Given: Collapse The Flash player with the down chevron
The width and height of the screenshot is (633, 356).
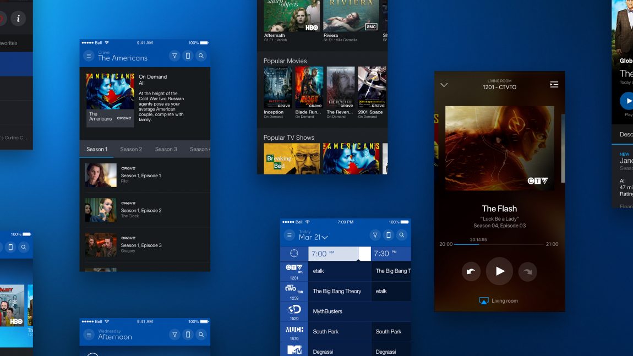Looking at the screenshot, I should click(x=445, y=84).
